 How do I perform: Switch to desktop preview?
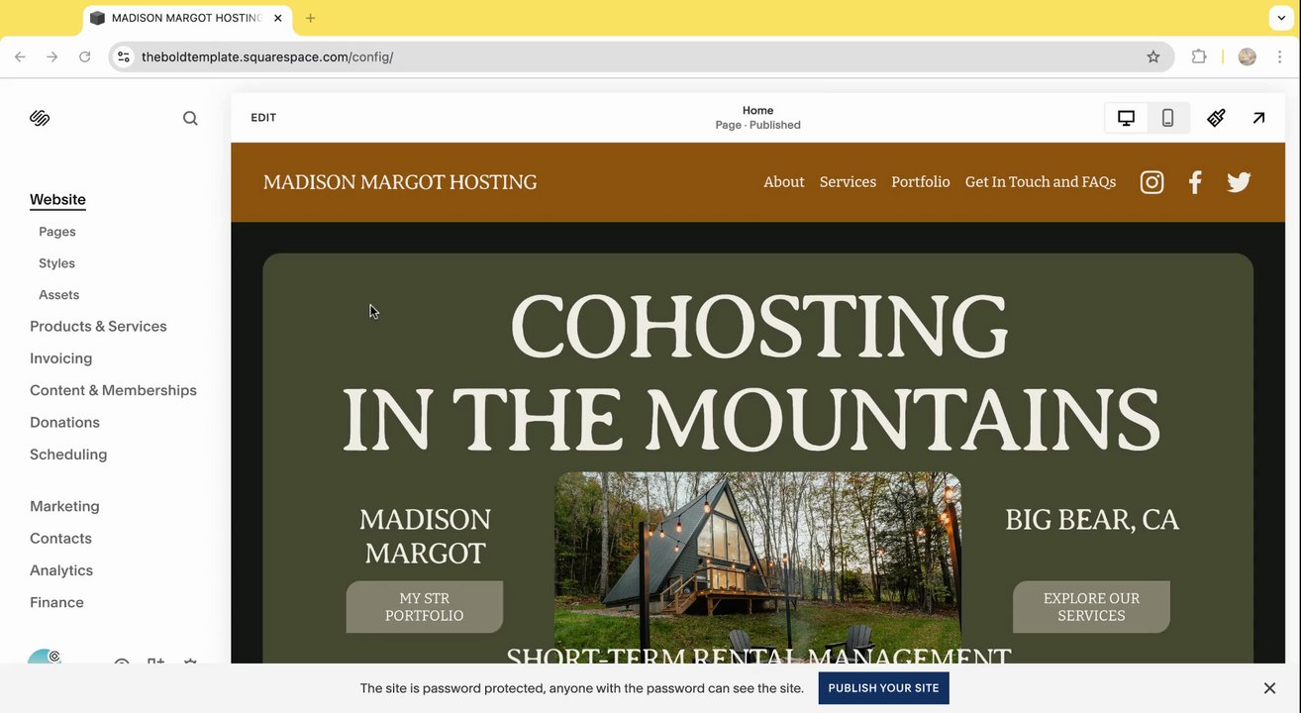[1126, 118]
